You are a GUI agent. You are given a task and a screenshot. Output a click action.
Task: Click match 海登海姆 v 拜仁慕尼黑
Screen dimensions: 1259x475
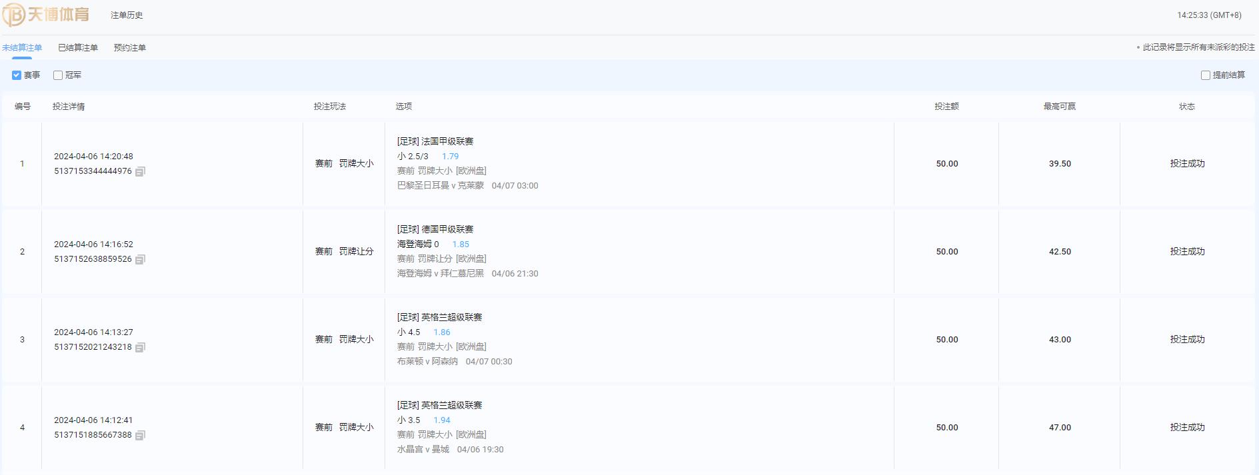click(441, 274)
